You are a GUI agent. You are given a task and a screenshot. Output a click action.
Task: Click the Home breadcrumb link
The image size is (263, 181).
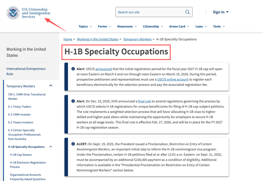point(68,39)
